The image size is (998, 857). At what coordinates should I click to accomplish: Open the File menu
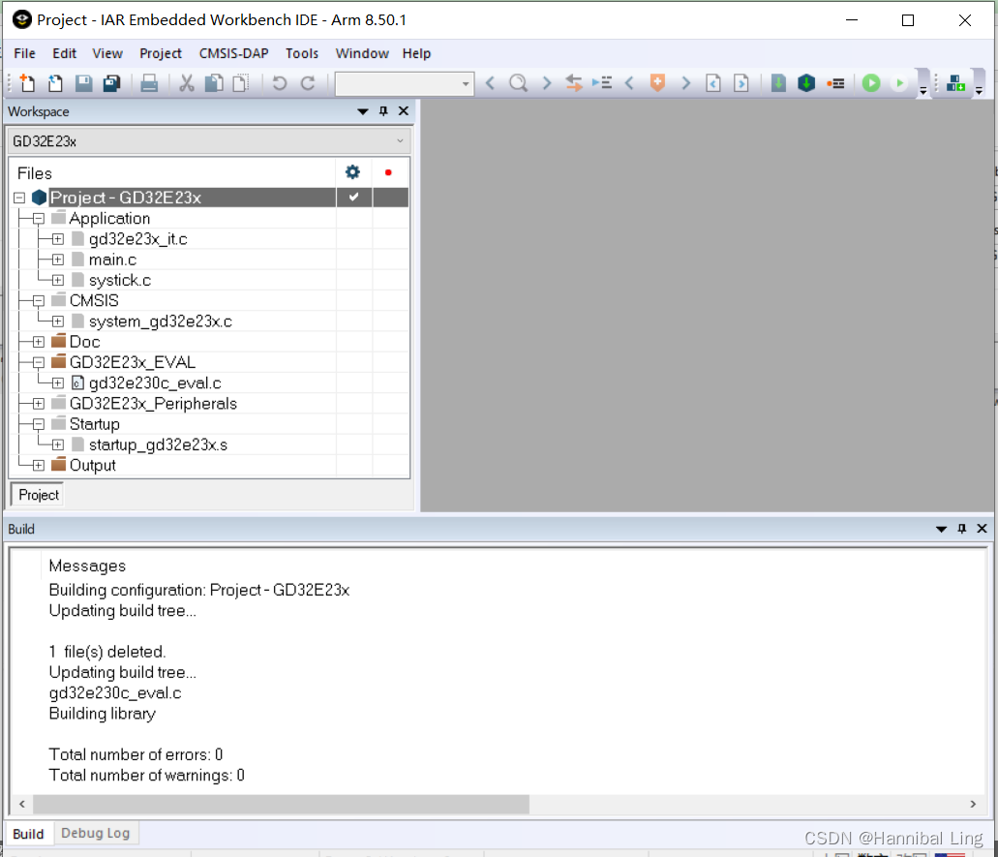coord(25,53)
